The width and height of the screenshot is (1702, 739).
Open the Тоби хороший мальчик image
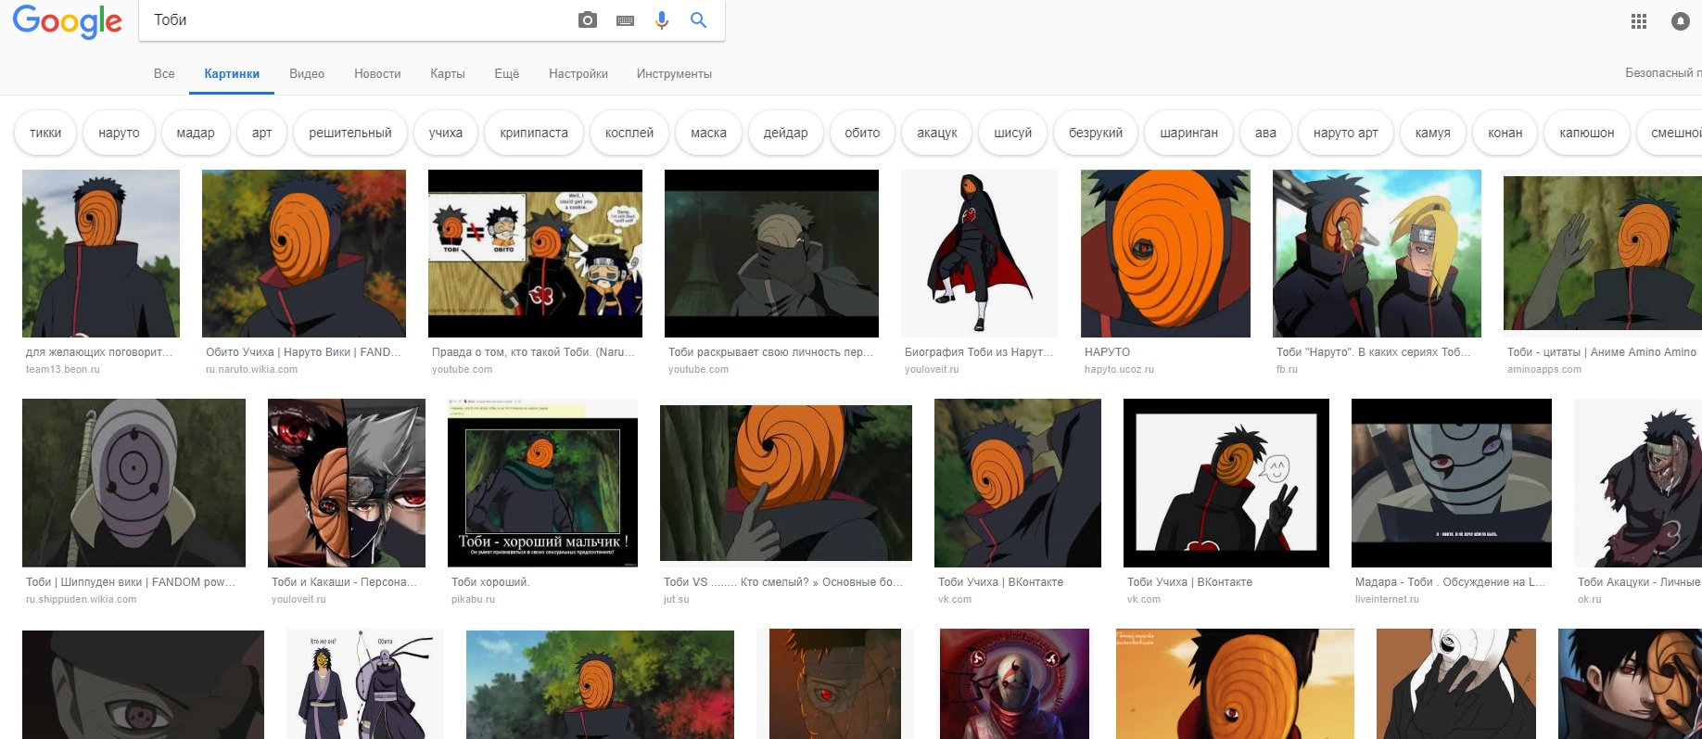point(542,483)
